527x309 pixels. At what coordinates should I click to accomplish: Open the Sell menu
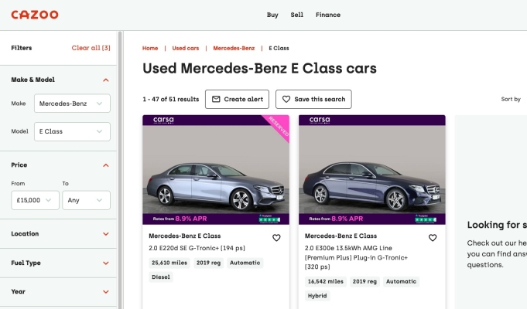pyautogui.click(x=296, y=15)
